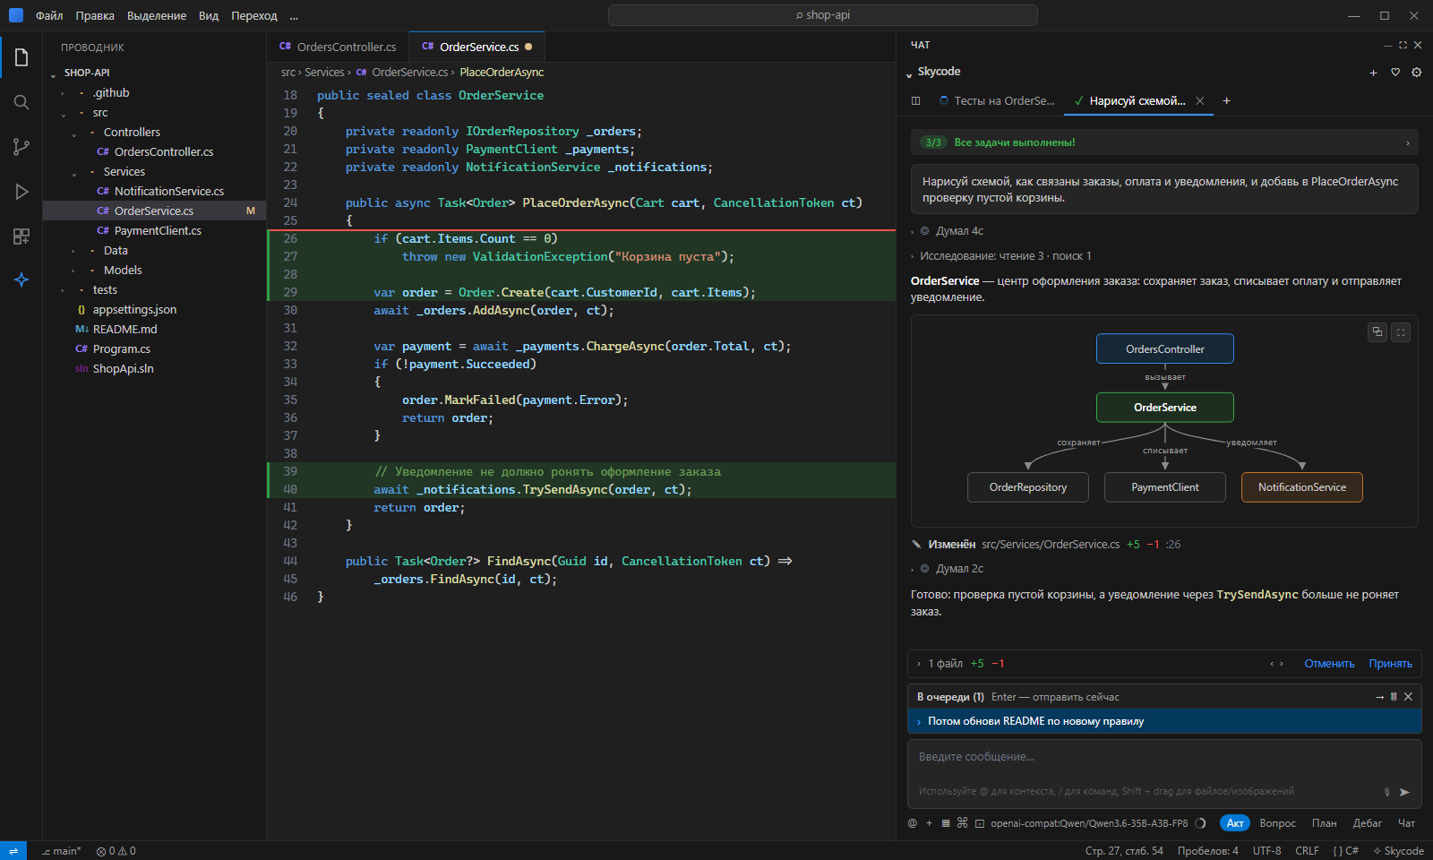
Task: Switch to Дебаг mode
Action: coord(1367,823)
